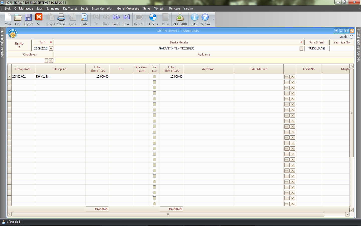This screenshot has height=226, width=361.
Task: Open the Tarih date dropdown
Action: [x=51, y=48]
